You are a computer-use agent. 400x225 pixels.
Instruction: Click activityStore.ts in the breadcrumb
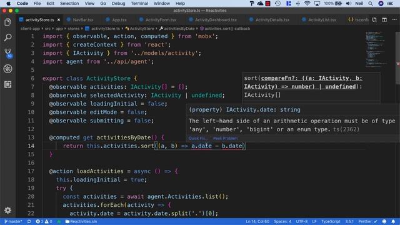point(102,29)
